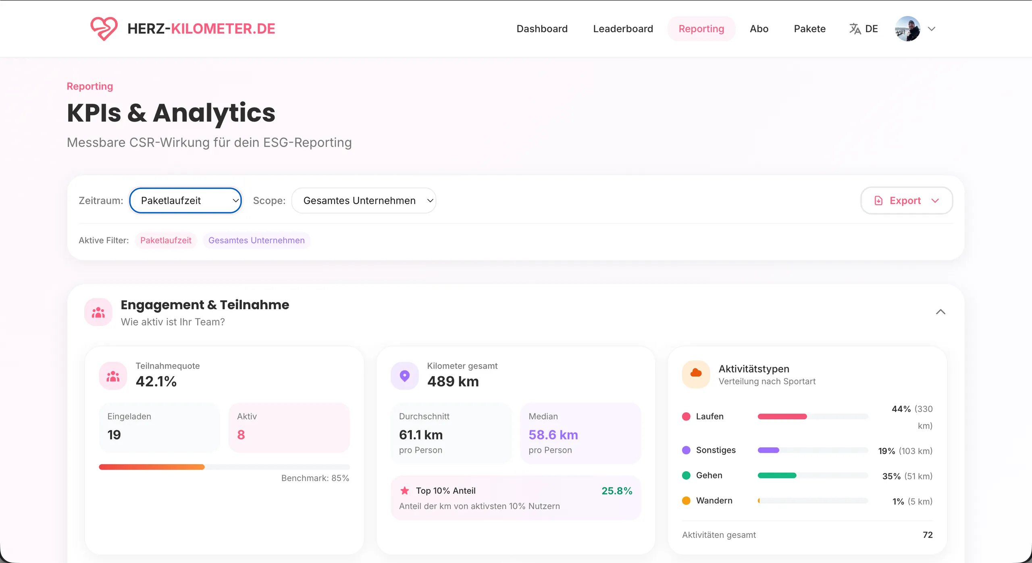Image resolution: width=1032 pixels, height=563 pixels.
Task: Open the Zeitraum dropdown showing Paketlaufzeit
Action: [185, 200]
